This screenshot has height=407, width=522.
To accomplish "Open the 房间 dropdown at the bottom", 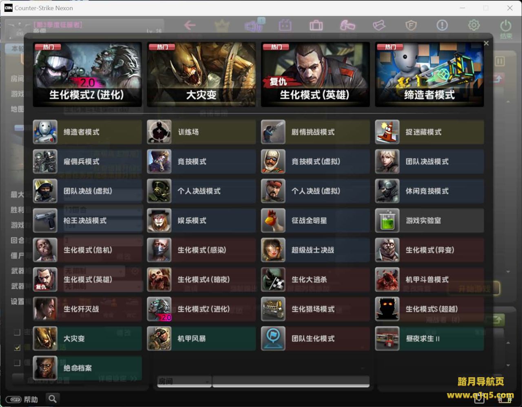I will coord(184,381).
